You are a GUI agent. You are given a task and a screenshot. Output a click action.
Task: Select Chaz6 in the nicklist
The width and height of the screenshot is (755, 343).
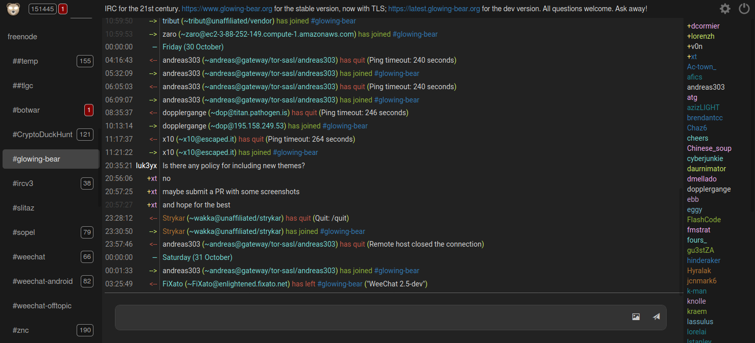point(697,128)
